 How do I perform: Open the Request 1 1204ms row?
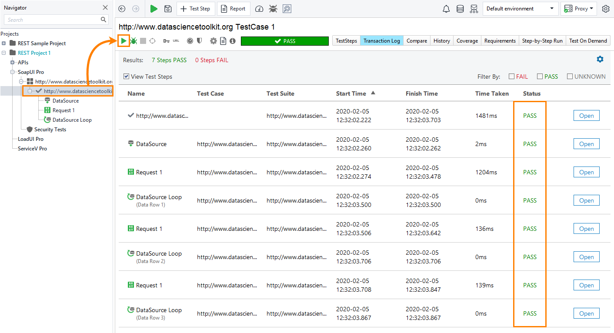click(586, 172)
